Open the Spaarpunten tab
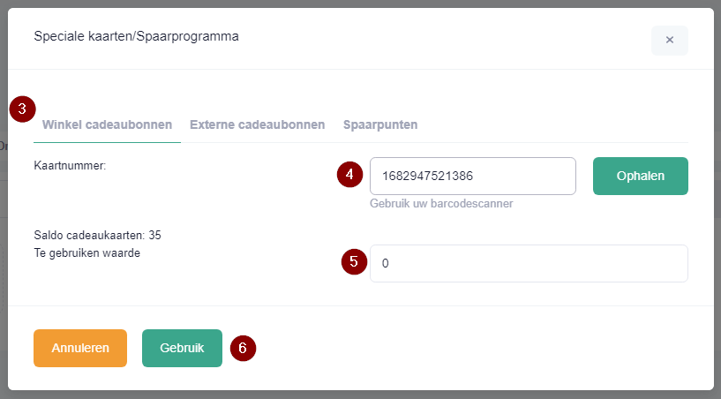Screen dimensions: 721x399 tap(380, 124)
